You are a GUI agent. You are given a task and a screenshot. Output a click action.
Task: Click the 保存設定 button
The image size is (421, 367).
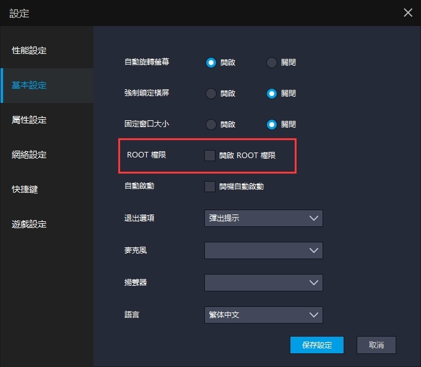click(x=316, y=345)
